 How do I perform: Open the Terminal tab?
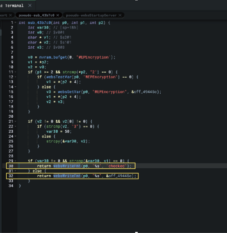point(14,5)
